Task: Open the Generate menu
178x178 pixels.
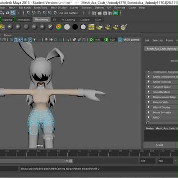Action: click(x=120, y=8)
